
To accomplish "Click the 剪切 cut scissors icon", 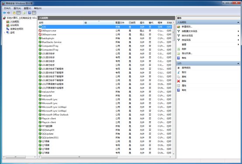I will [179, 72].
